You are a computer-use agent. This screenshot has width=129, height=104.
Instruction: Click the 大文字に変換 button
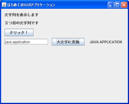click(x=68, y=42)
